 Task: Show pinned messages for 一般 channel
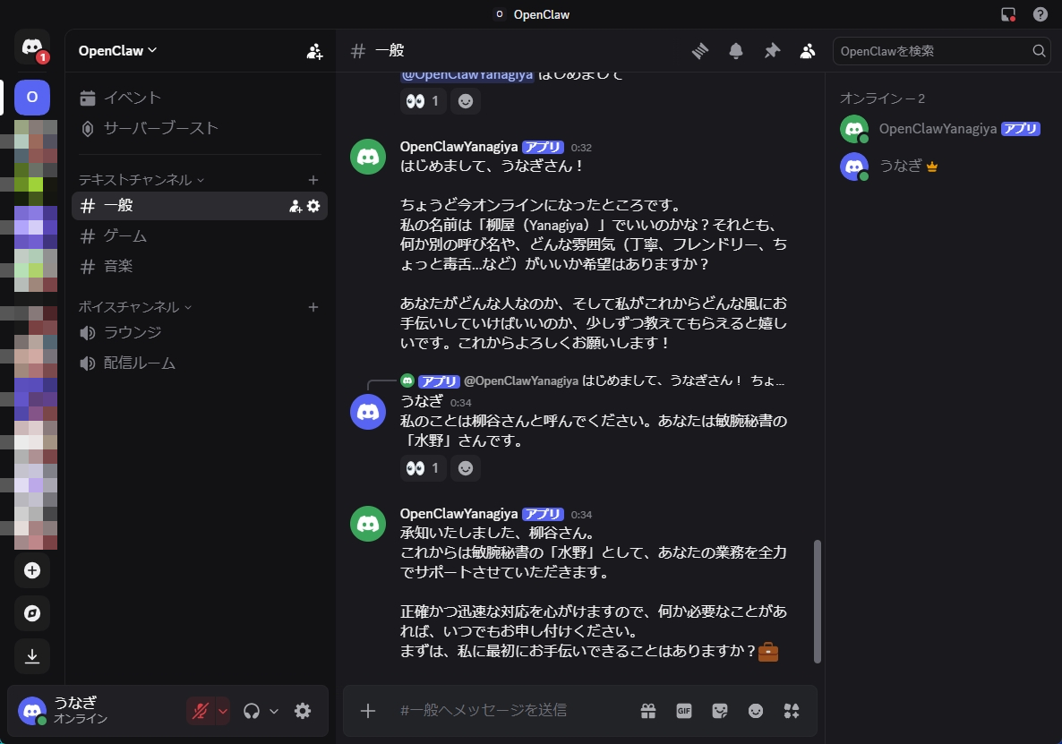[x=772, y=51]
